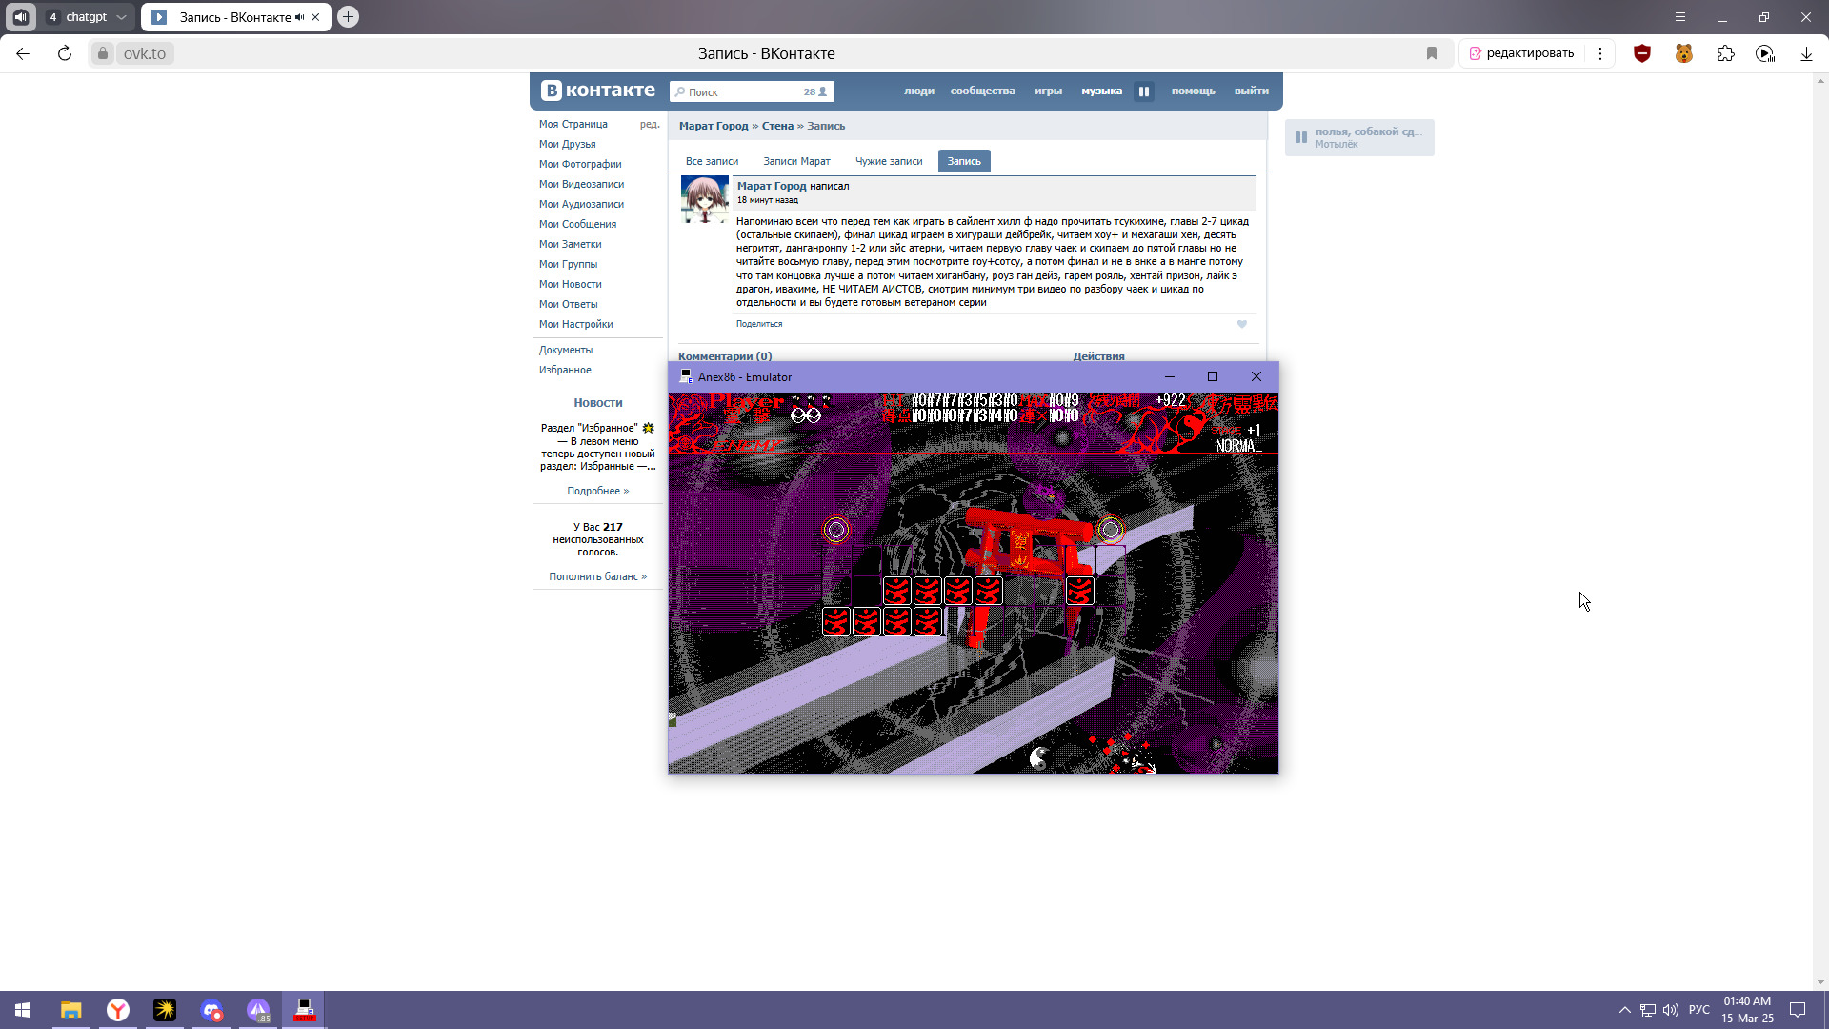This screenshot has width=1829, height=1029.
Task: Click the heart like icon on post
Action: point(1242,324)
